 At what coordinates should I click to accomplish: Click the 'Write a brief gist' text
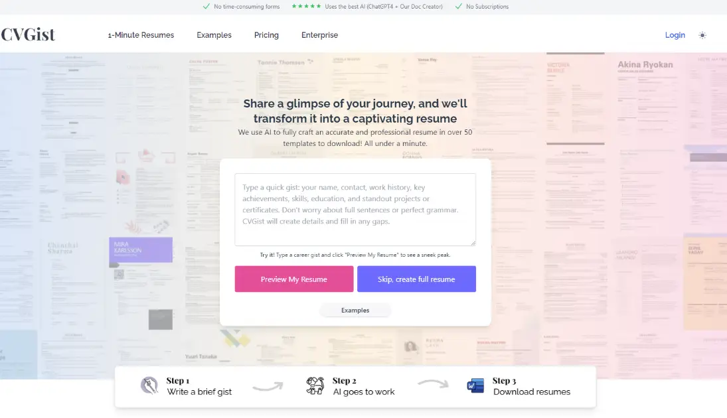[x=199, y=392]
